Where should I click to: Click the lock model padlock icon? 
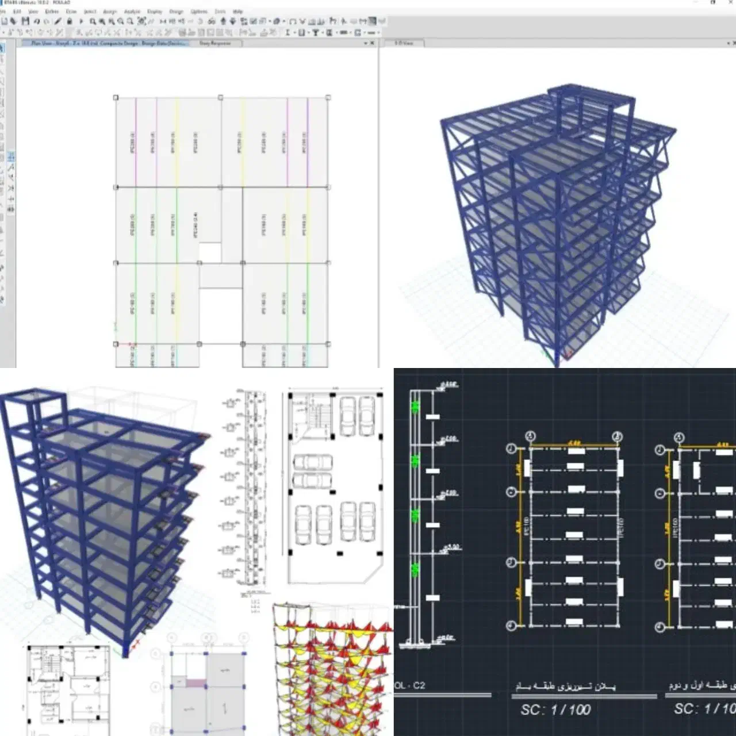point(70,21)
